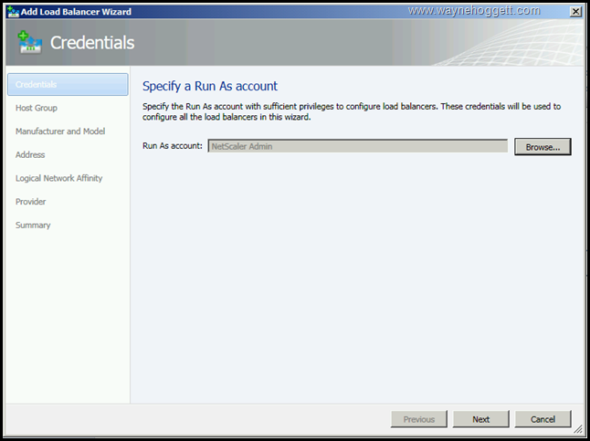Click the Run As account field

click(357, 146)
